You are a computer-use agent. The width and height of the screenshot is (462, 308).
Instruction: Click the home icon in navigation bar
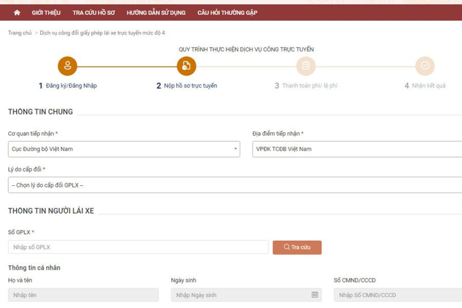[x=17, y=13]
